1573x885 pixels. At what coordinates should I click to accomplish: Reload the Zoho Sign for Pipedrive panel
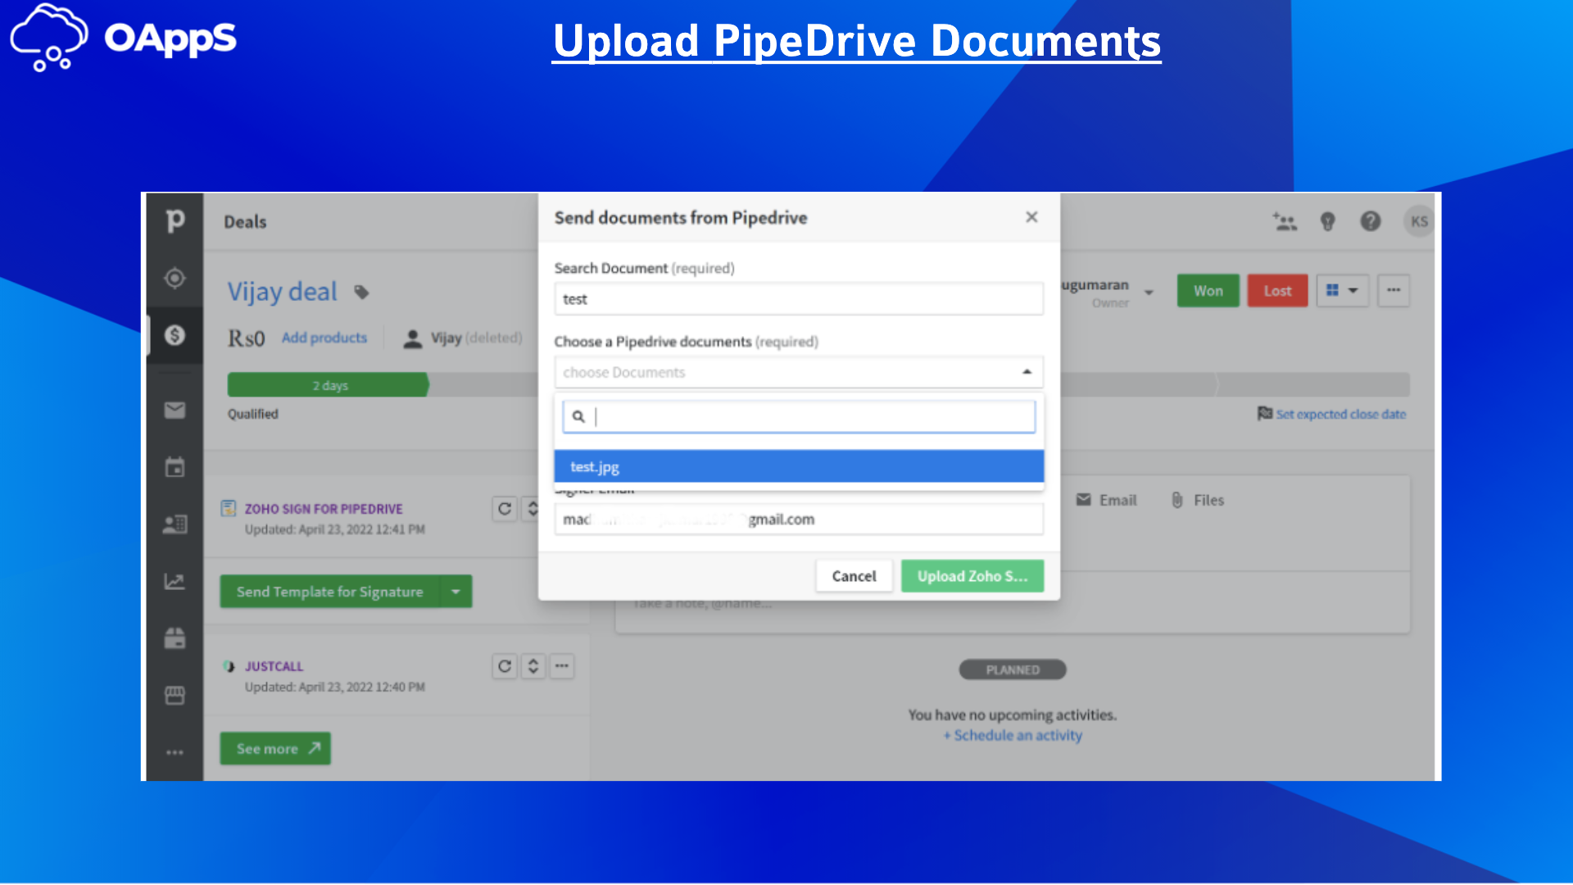[505, 509]
